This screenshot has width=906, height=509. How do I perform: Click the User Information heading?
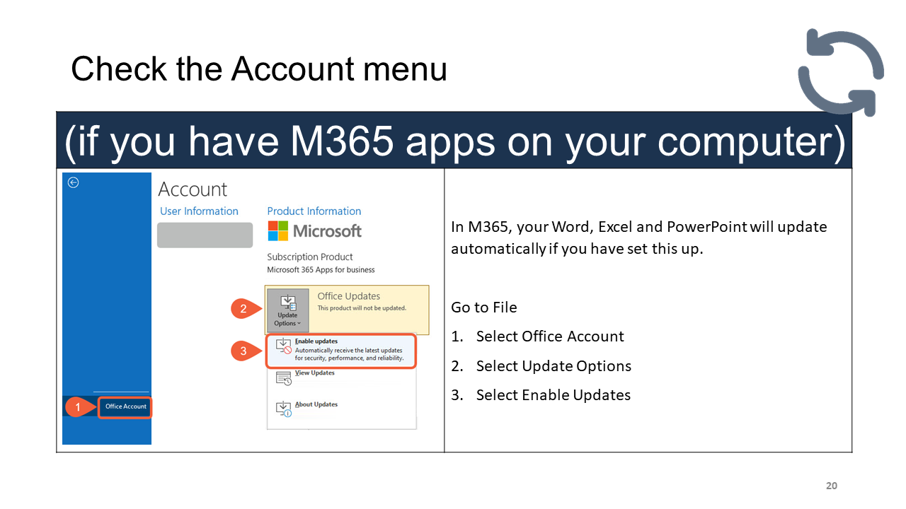199,211
